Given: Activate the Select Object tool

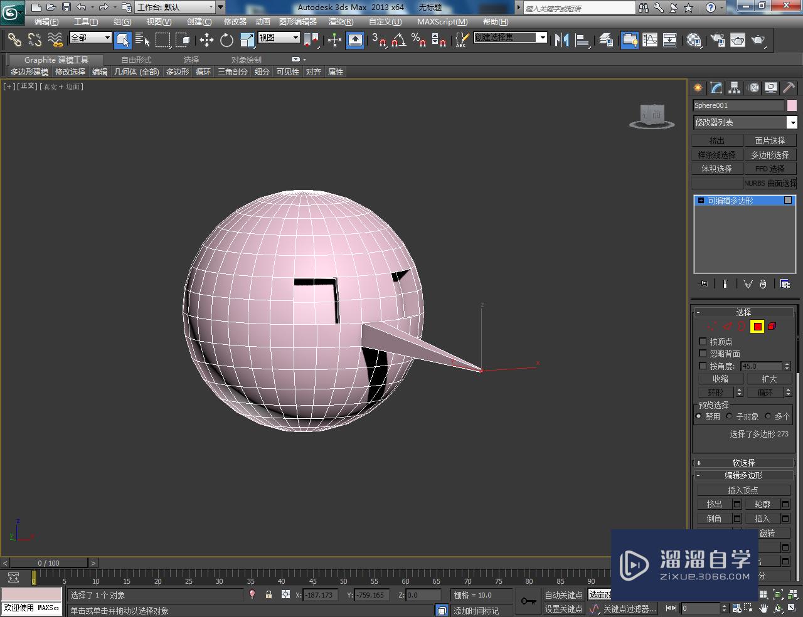Looking at the screenshot, I should [123, 40].
